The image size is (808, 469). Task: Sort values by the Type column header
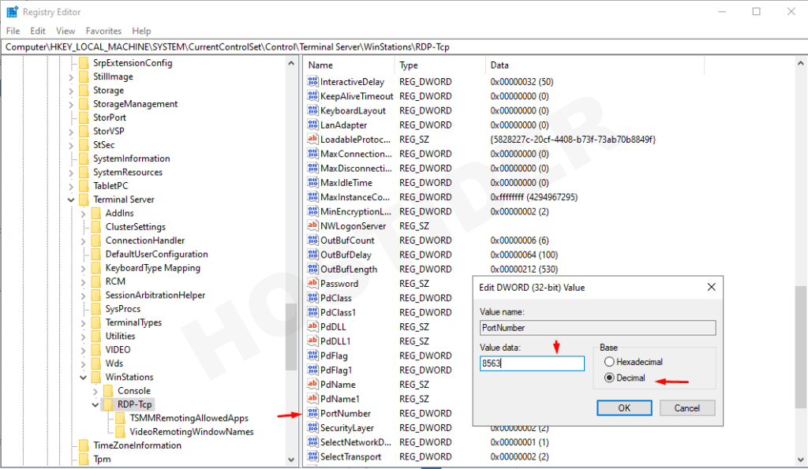409,65
